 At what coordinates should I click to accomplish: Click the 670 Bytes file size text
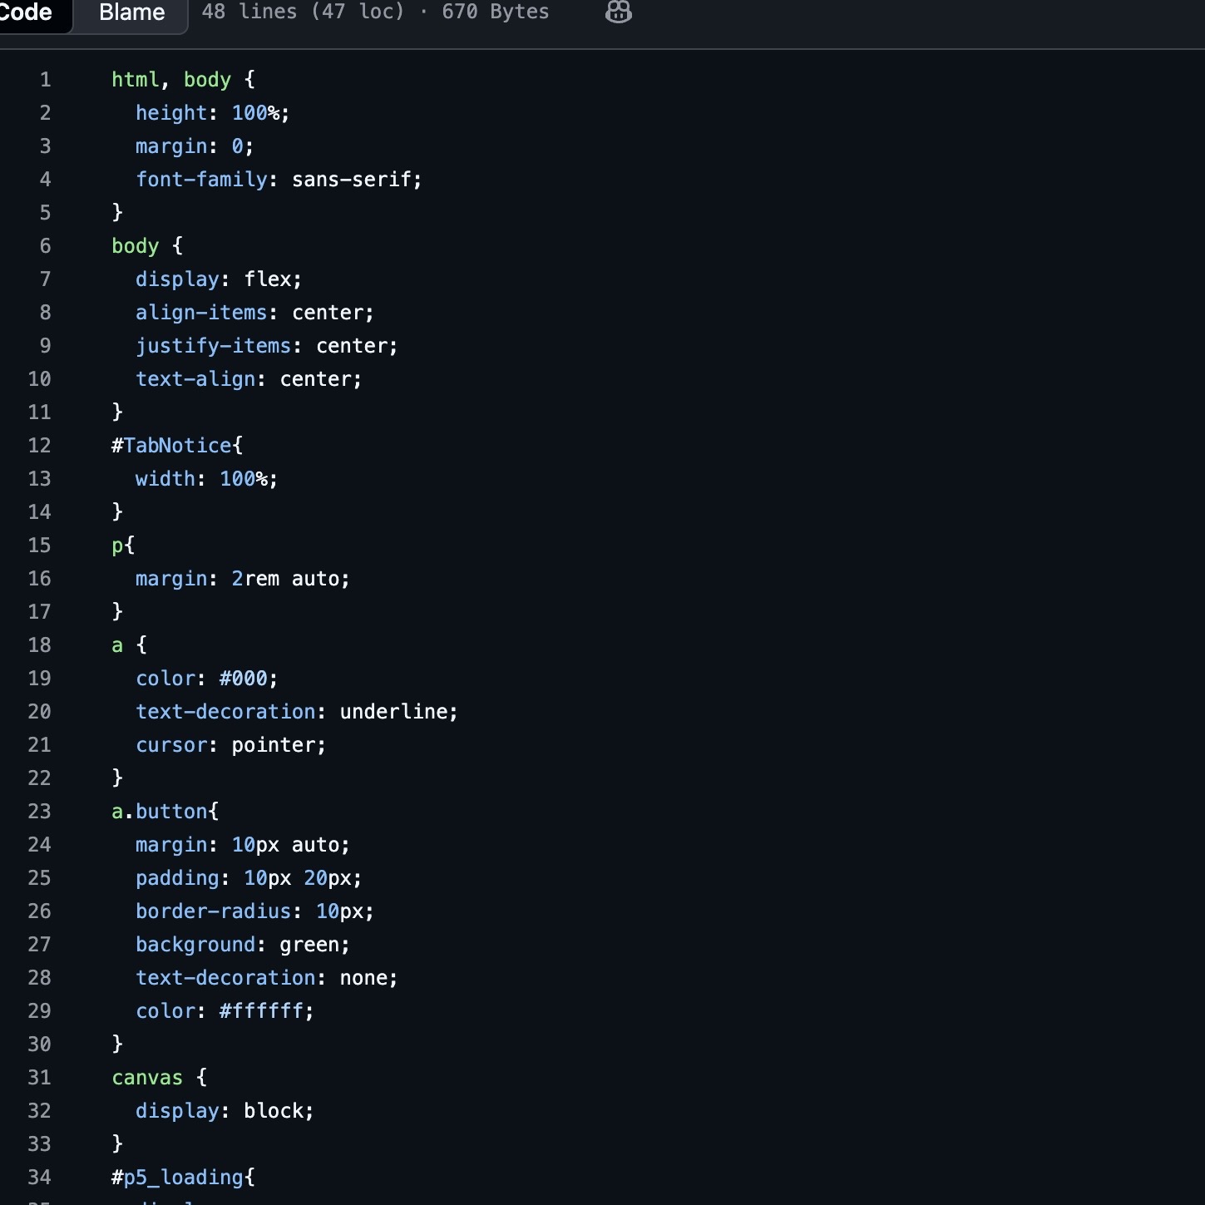[495, 12]
